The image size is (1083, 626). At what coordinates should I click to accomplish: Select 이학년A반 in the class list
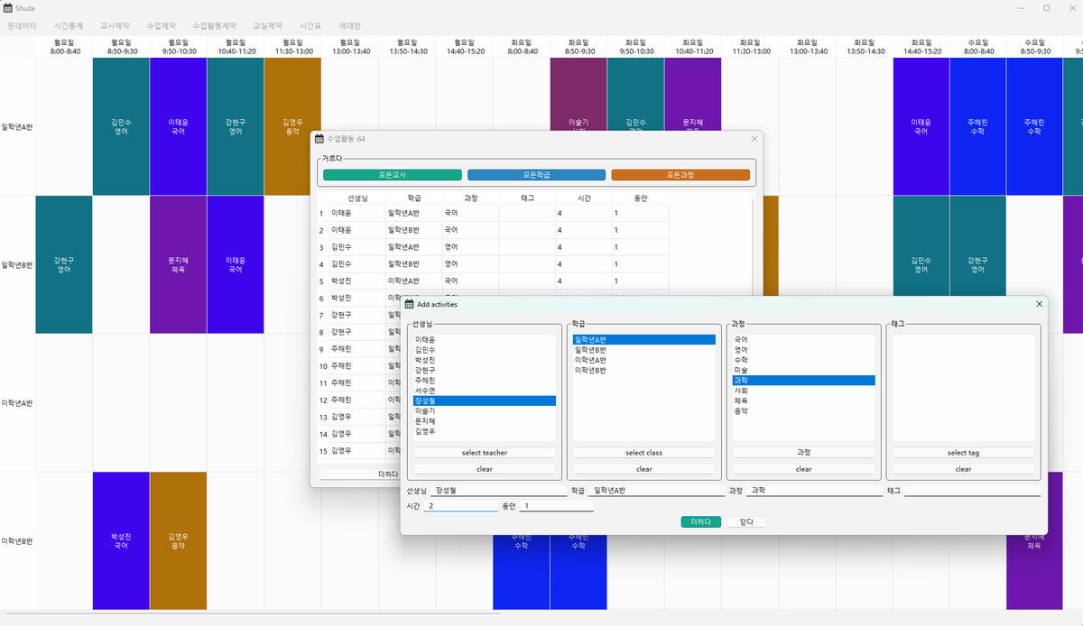click(644, 360)
